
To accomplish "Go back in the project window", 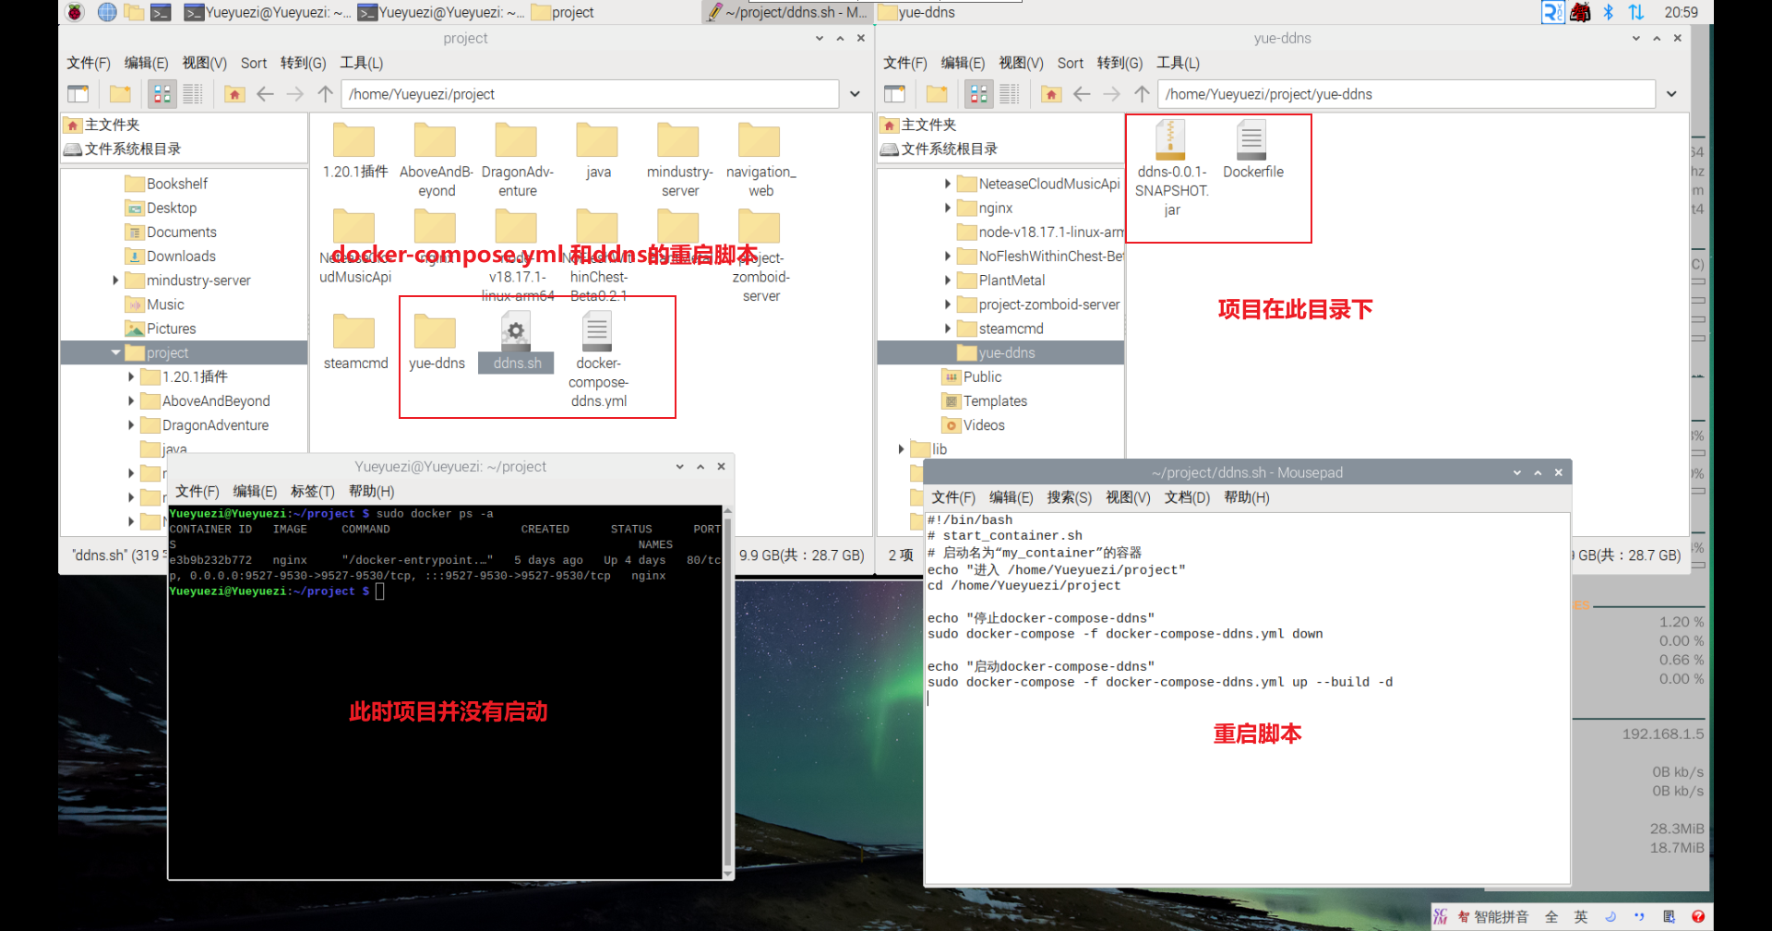I will [265, 94].
